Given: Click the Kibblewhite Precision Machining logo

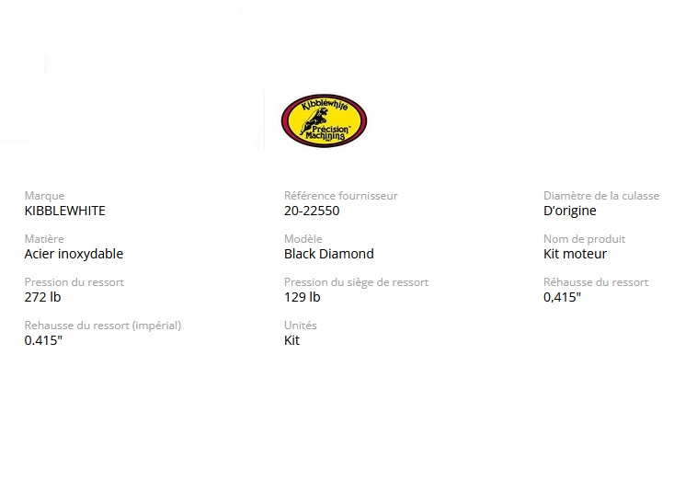Looking at the screenshot, I should (x=323, y=121).
